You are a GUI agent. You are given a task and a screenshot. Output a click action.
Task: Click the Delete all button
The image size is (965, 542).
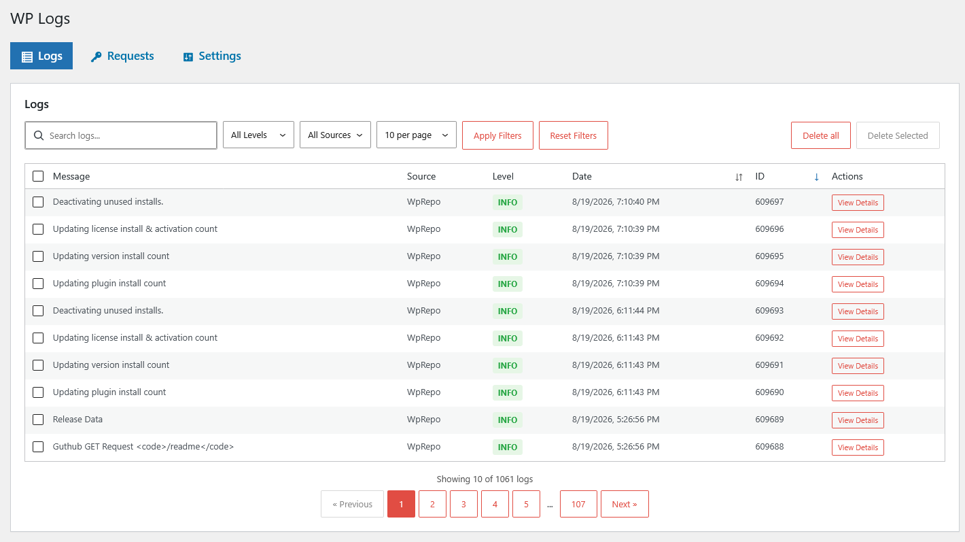[x=821, y=135]
